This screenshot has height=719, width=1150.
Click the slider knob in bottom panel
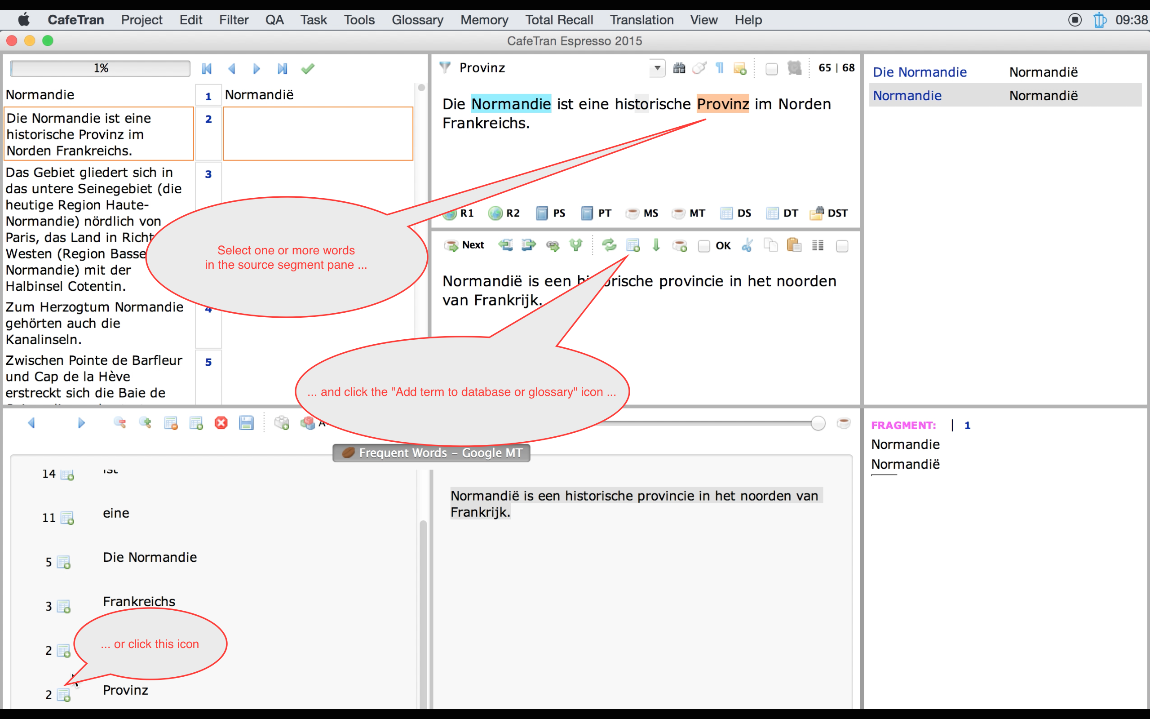point(818,423)
